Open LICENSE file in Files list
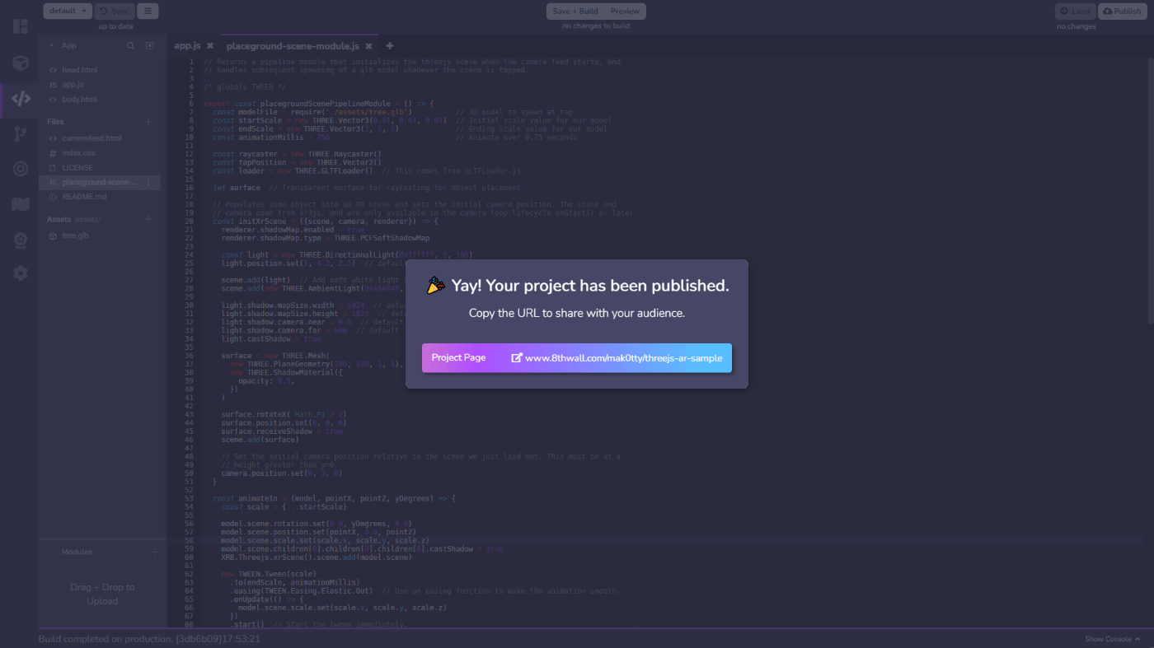Screen dimensions: 1154x648 [x=77, y=168]
